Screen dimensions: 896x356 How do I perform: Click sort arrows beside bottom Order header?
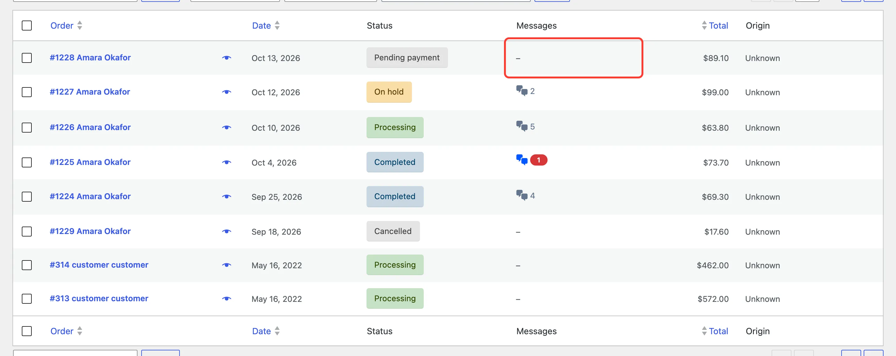80,331
